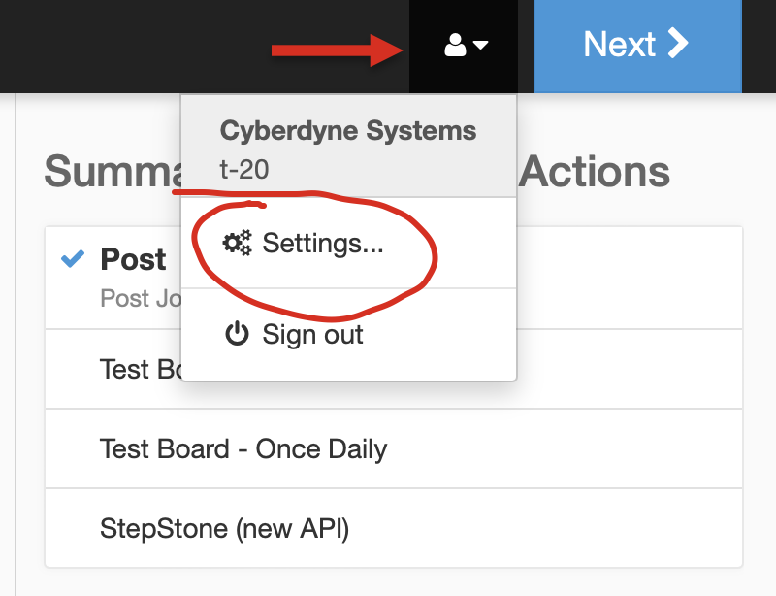Click the Cyberdyne Systems account header
This screenshot has height=596, width=776.
click(347, 131)
